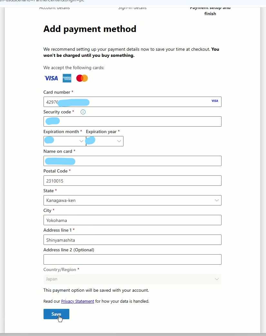Click the City field containing Yokohama
This screenshot has width=266, height=336.
click(x=132, y=220)
